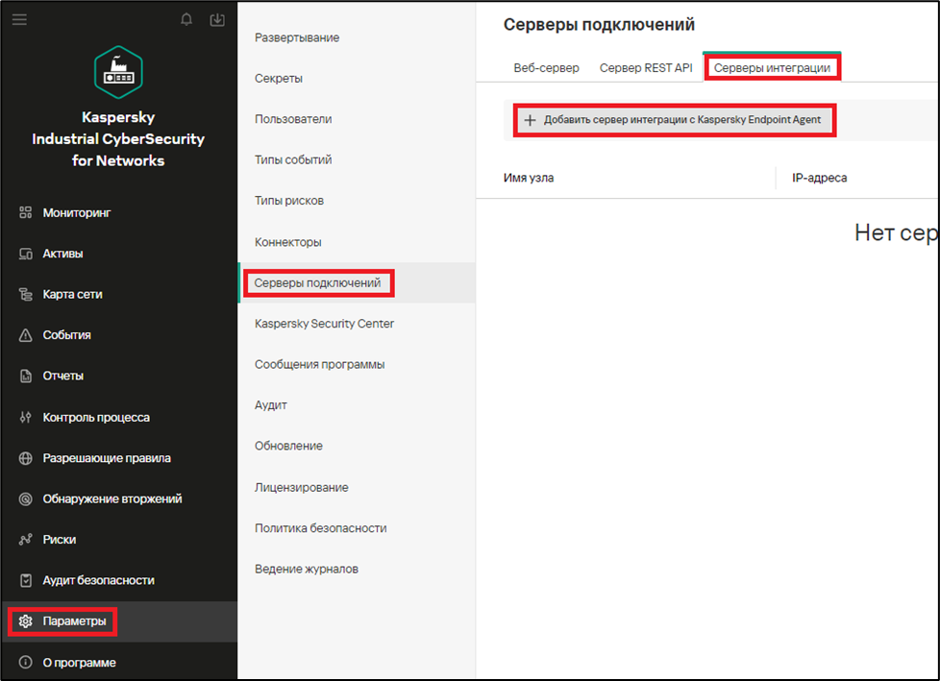Open Kaspersky Security Center settings
Screen dimensions: 940x681
pos(324,324)
